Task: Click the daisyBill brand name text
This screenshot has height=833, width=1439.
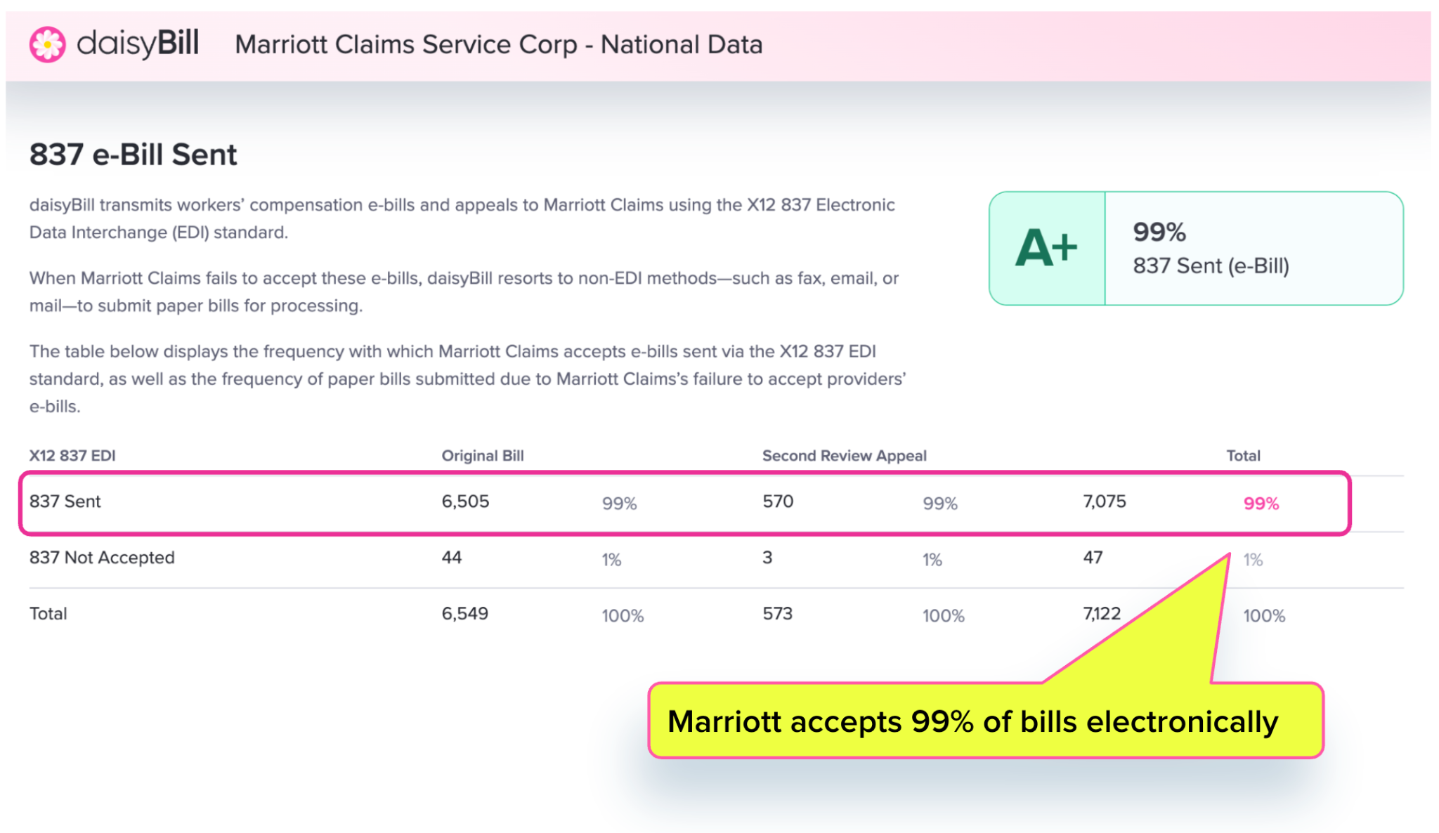Action: click(138, 44)
